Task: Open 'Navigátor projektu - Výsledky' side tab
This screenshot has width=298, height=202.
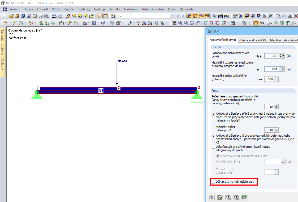Action: coord(2,52)
